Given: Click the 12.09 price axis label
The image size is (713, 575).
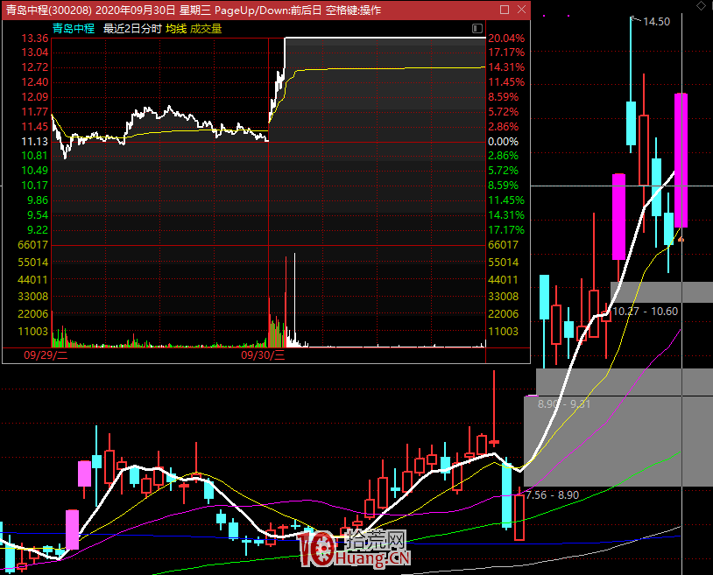Looking at the screenshot, I should [x=35, y=97].
